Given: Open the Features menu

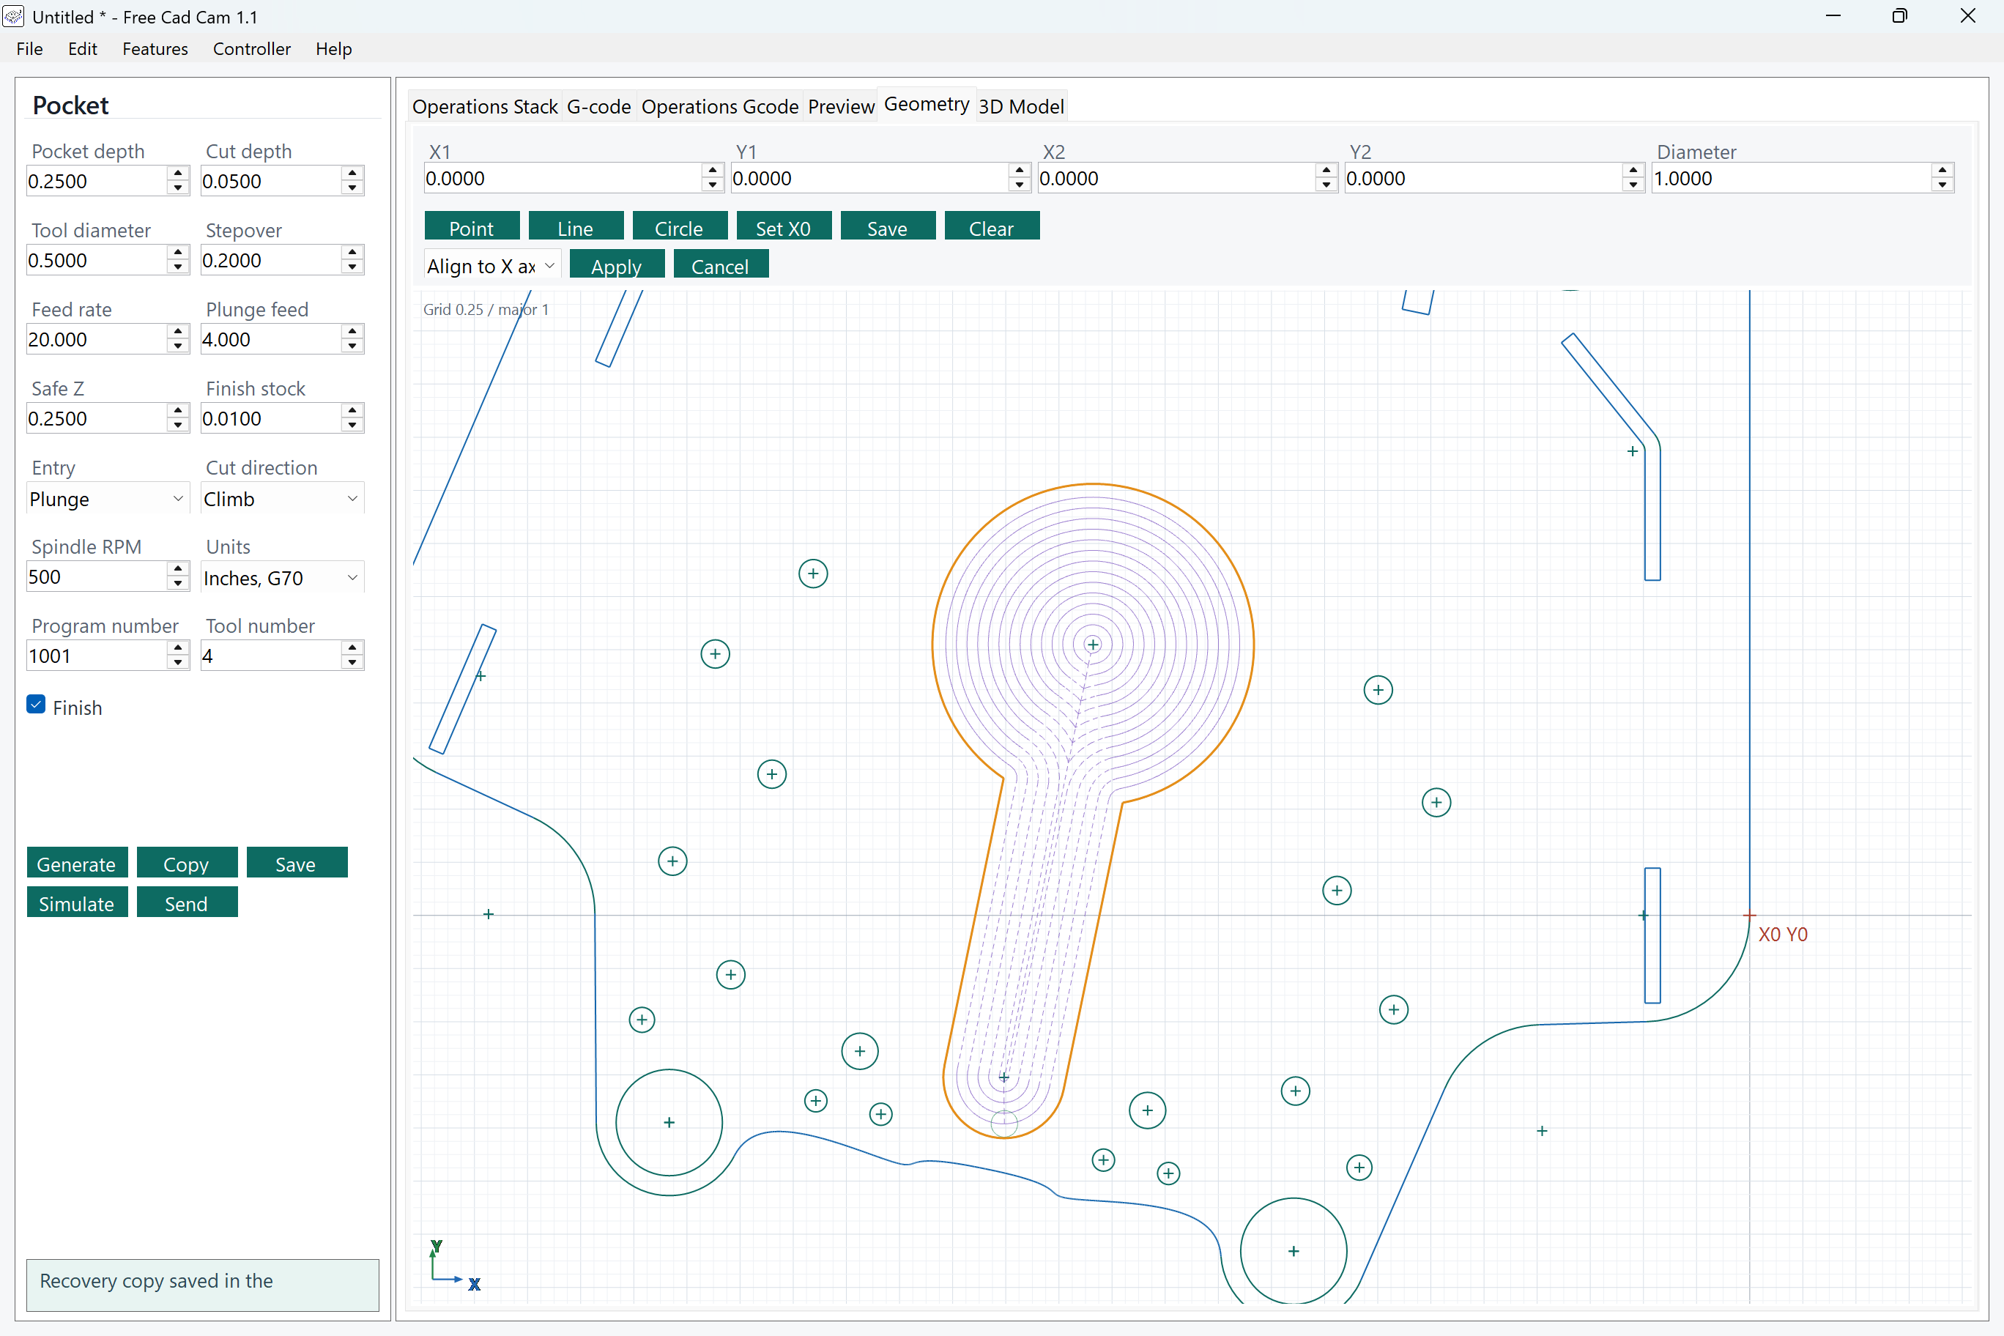Looking at the screenshot, I should 155,48.
